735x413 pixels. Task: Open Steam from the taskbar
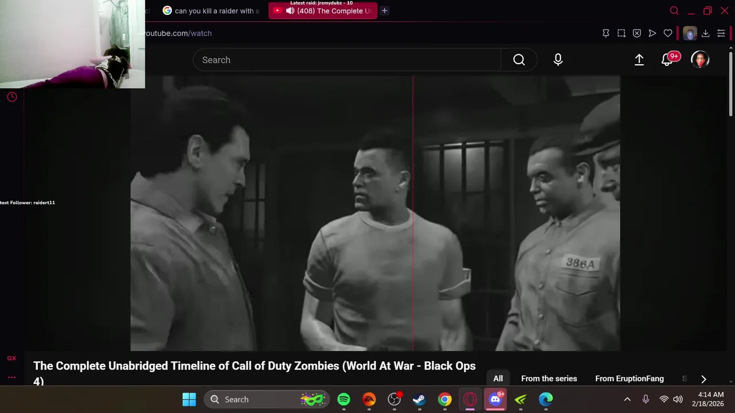click(x=419, y=399)
